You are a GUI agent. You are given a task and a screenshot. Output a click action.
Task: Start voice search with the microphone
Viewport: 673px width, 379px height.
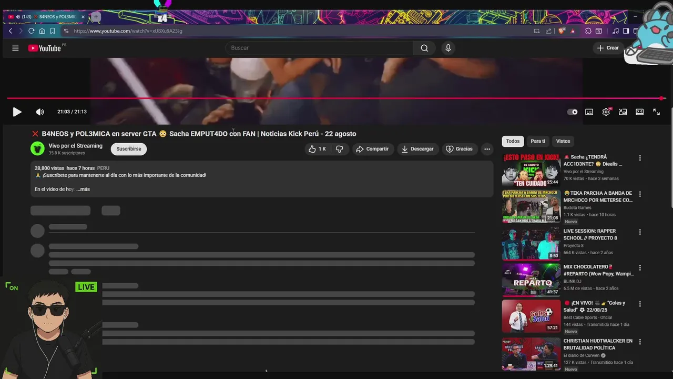(448, 48)
